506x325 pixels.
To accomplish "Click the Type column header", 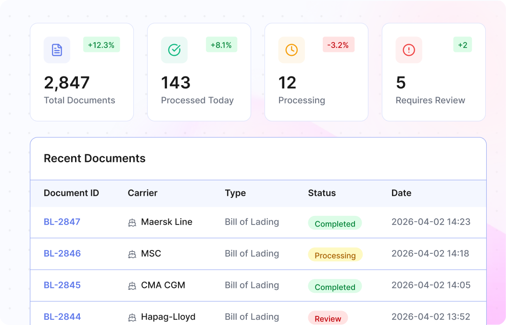I will pyautogui.click(x=235, y=193).
